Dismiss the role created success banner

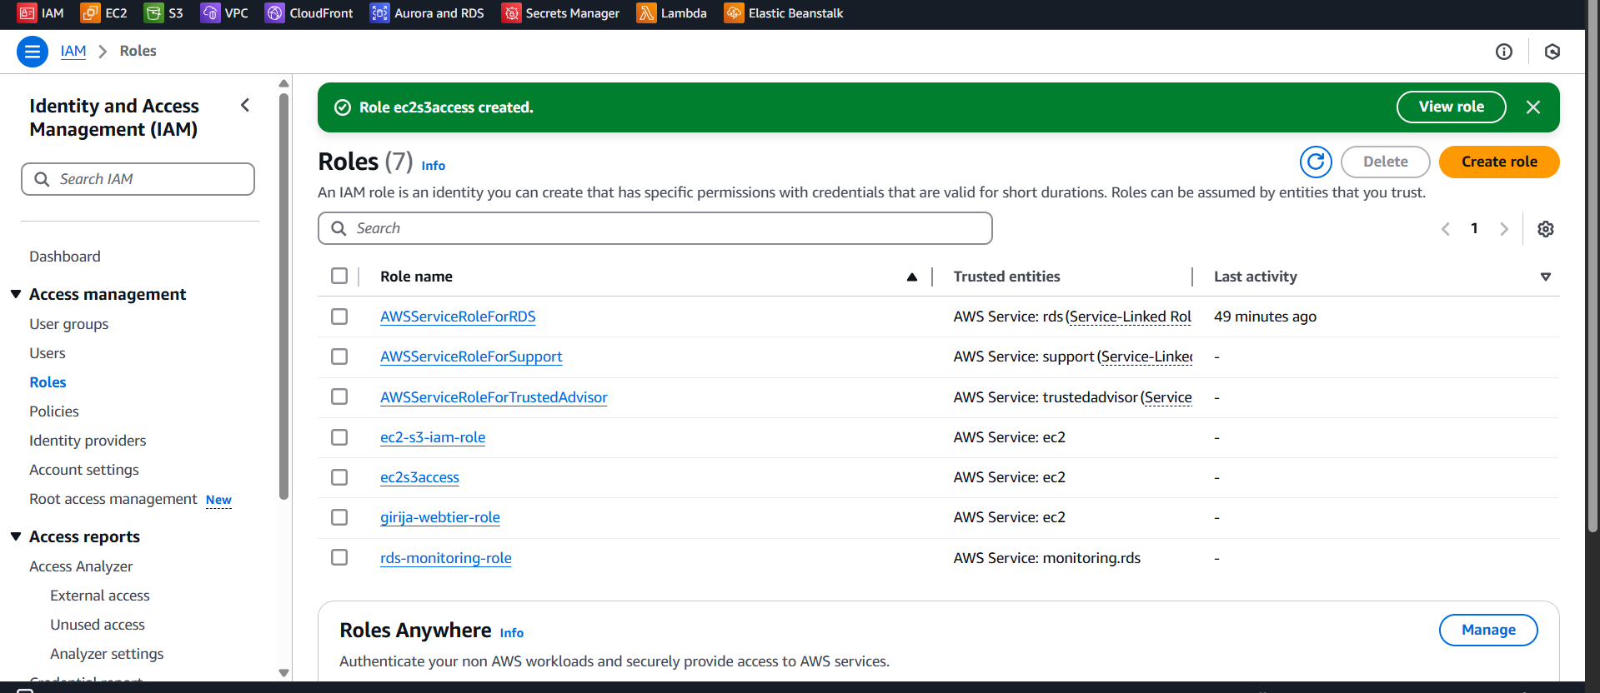(1533, 107)
